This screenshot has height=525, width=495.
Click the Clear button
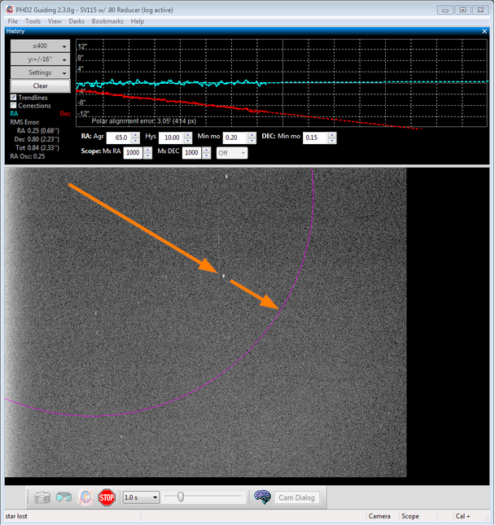tap(40, 85)
